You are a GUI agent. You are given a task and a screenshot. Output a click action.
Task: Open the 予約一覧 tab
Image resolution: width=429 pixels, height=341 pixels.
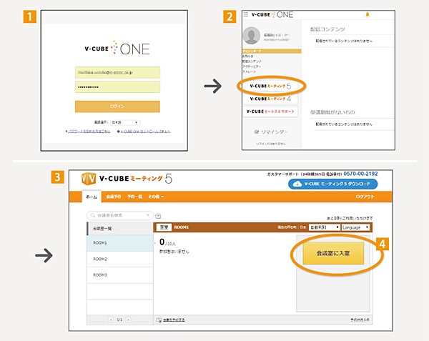(134, 197)
